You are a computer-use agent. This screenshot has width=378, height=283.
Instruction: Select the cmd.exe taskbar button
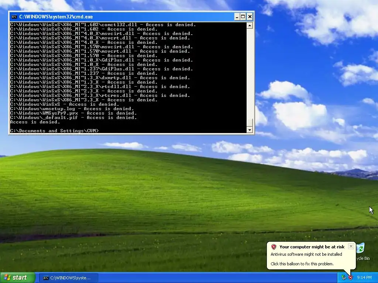(x=68, y=278)
